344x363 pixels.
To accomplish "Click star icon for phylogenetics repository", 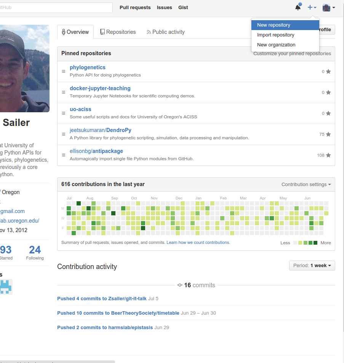I will click(328, 72).
